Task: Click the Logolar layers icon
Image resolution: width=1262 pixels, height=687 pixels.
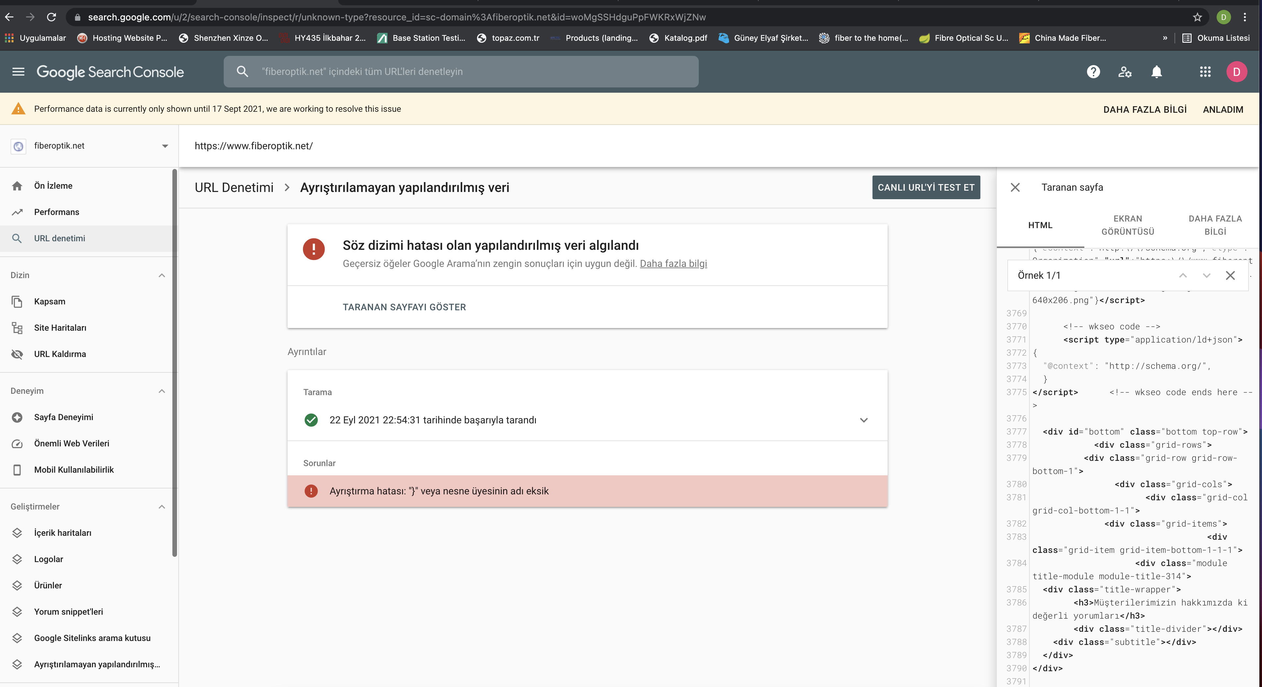Action: 17,559
